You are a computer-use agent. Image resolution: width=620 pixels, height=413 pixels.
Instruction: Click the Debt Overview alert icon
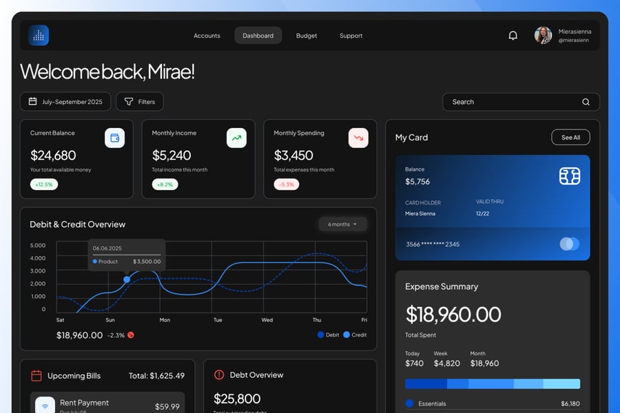tap(219, 374)
